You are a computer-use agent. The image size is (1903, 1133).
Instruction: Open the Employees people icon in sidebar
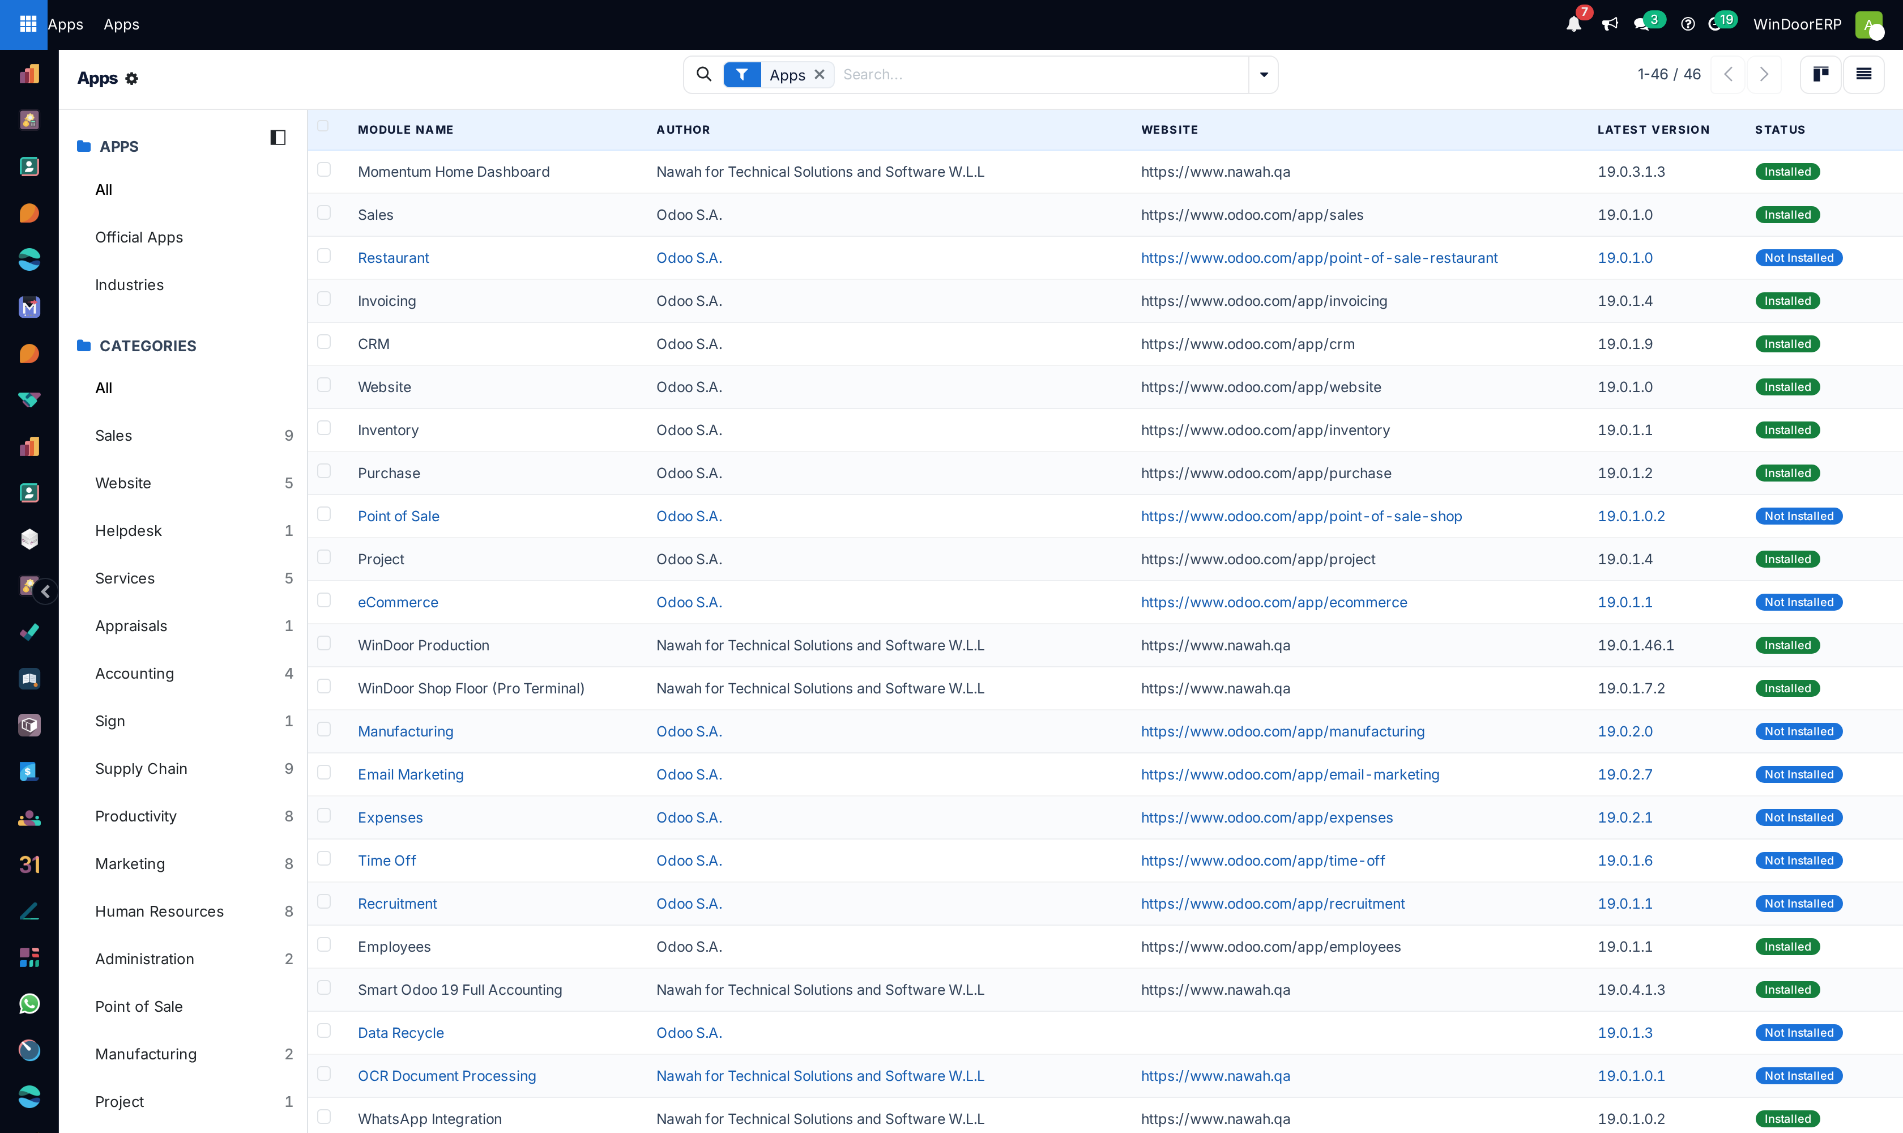click(x=29, y=819)
